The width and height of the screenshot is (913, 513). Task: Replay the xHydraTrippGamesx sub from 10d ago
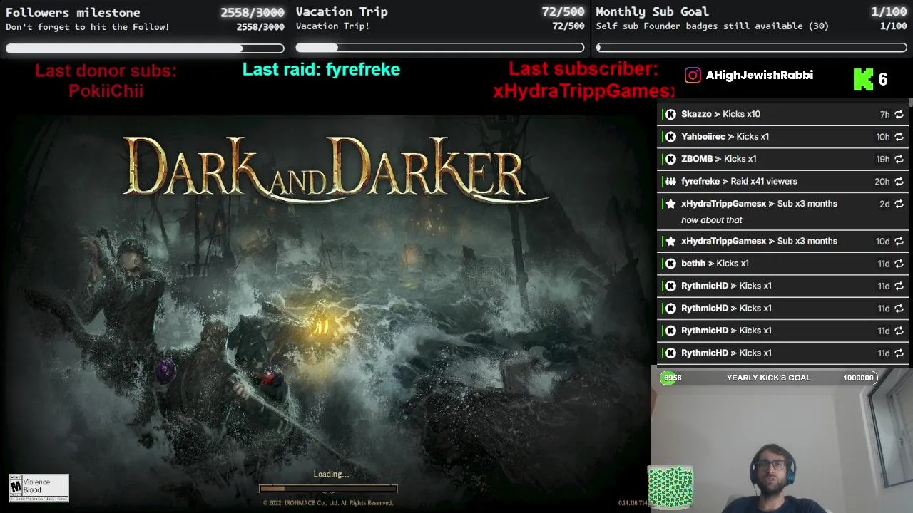899,242
